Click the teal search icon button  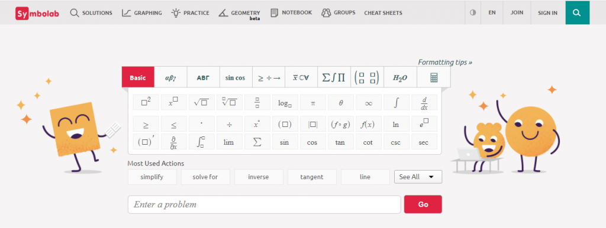coord(578,12)
